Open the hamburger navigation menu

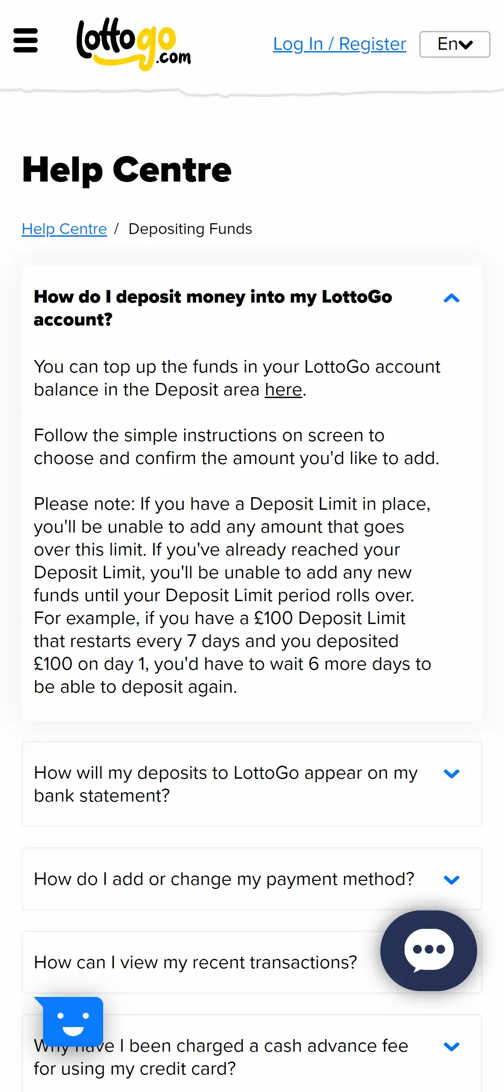coord(26,40)
